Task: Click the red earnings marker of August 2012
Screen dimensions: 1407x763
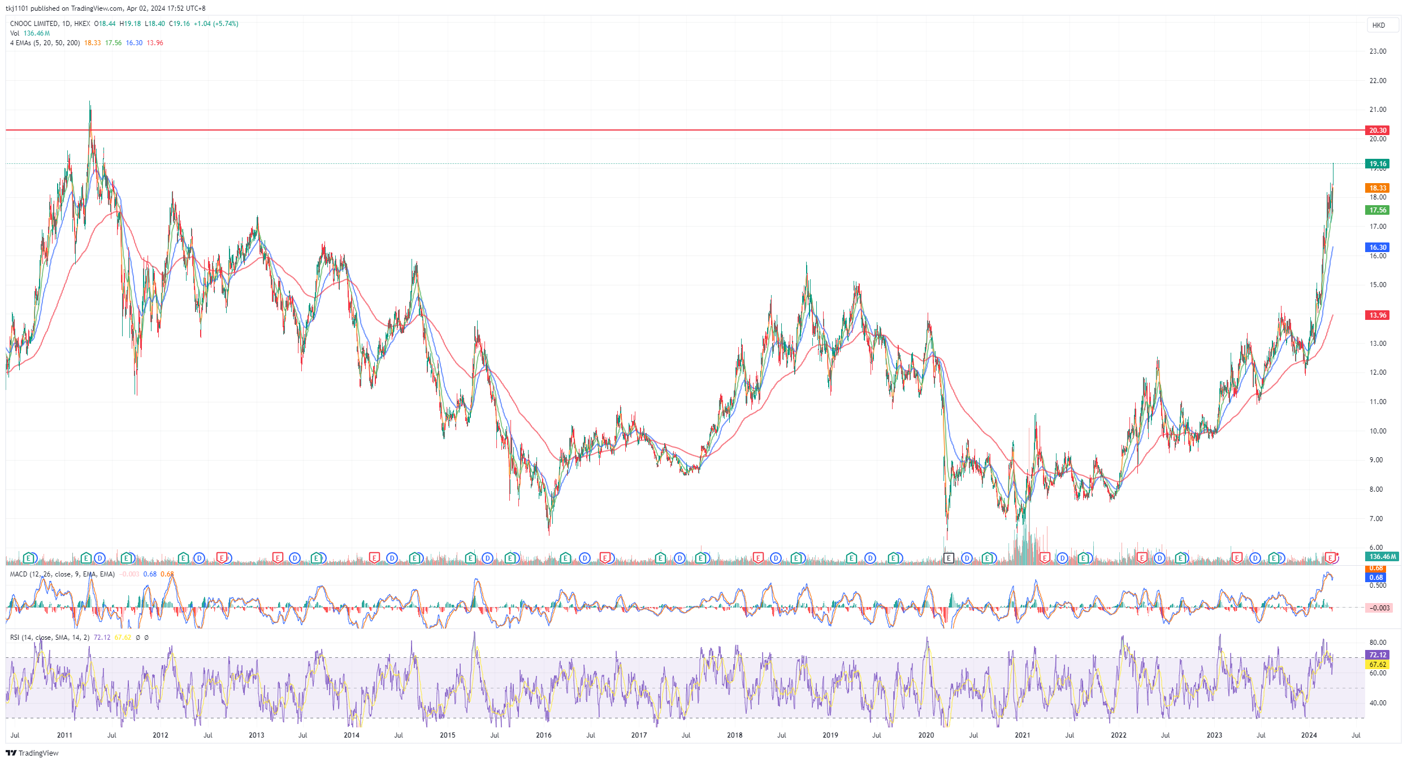Action: pos(222,558)
